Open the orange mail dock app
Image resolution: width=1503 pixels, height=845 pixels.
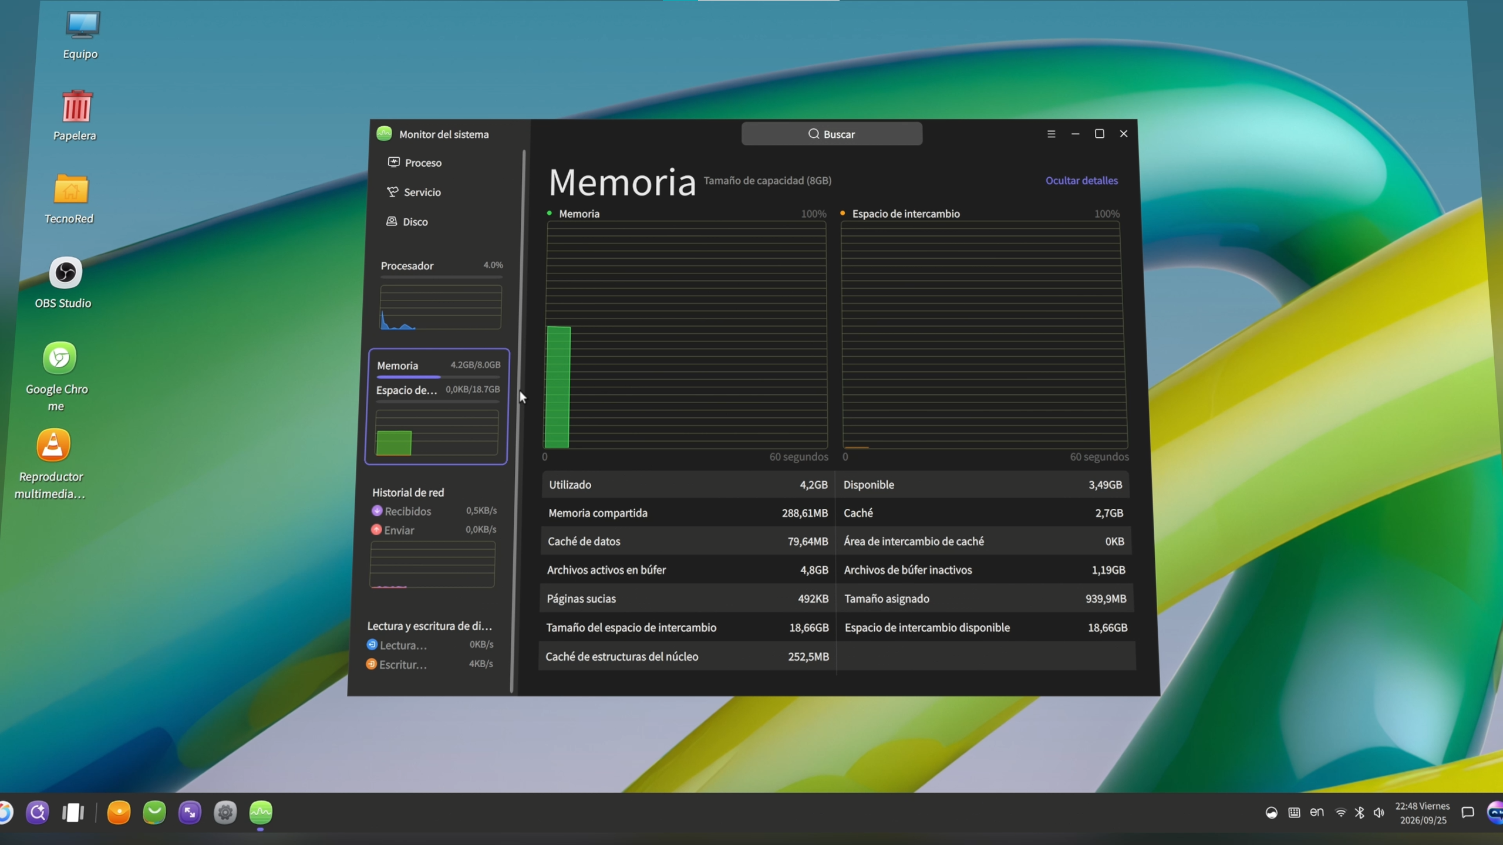click(119, 812)
